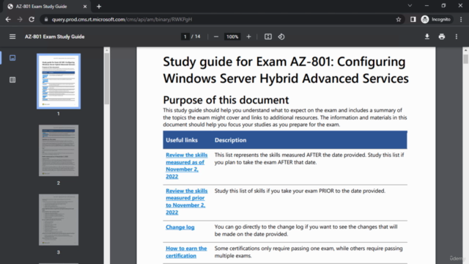Image resolution: width=469 pixels, height=264 pixels.
Task: Click 'Study this list of skills' description text
Action: [300, 191]
